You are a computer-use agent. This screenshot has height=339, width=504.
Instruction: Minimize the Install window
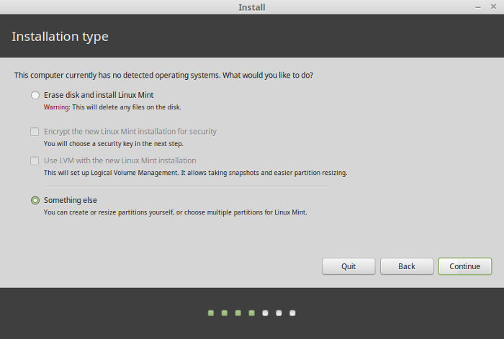[478, 6]
